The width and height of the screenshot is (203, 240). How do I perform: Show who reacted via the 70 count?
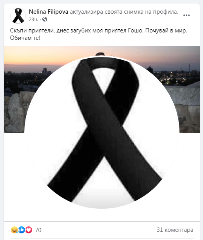pyautogui.click(x=38, y=230)
